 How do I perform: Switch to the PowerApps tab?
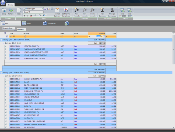(49, 23)
